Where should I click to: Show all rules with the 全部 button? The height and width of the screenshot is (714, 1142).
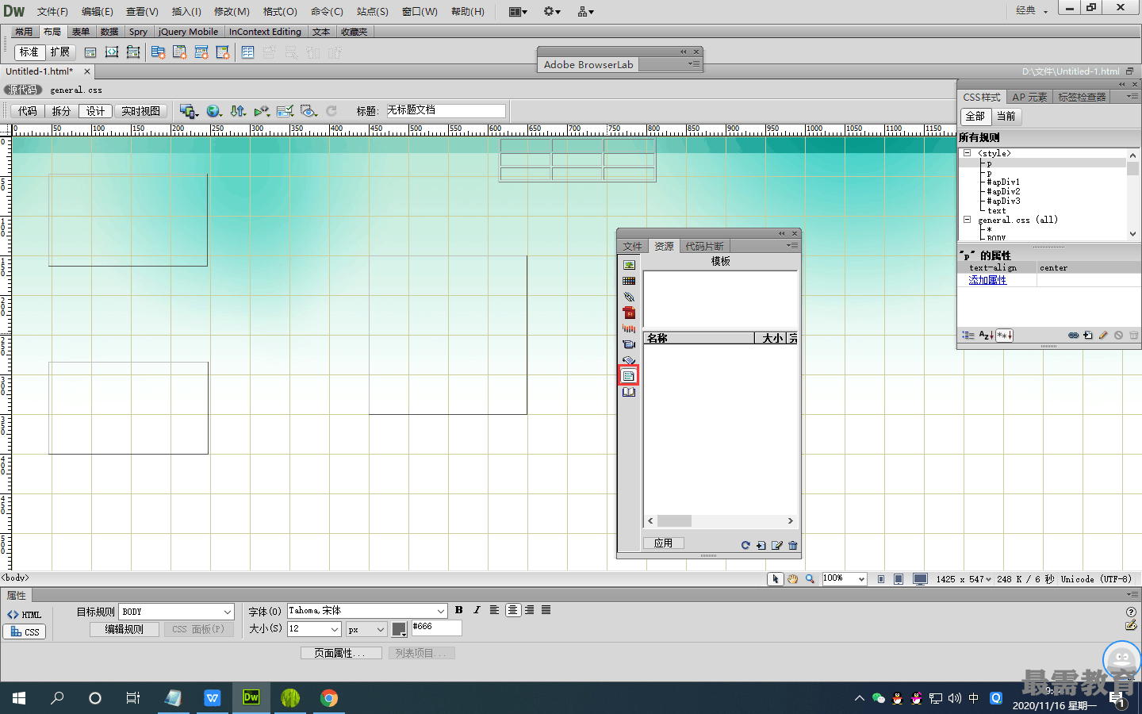(x=975, y=117)
